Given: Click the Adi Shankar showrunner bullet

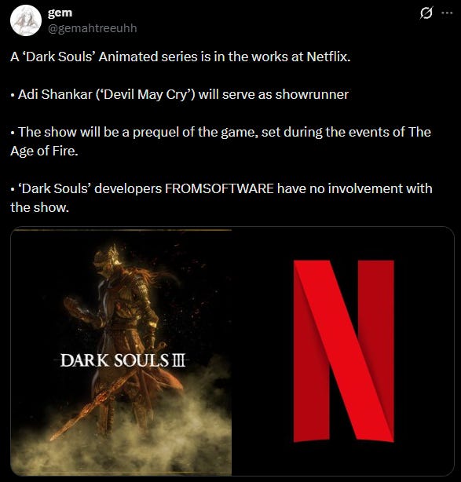Looking at the screenshot, I should pyautogui.click(x=180, y=94).
